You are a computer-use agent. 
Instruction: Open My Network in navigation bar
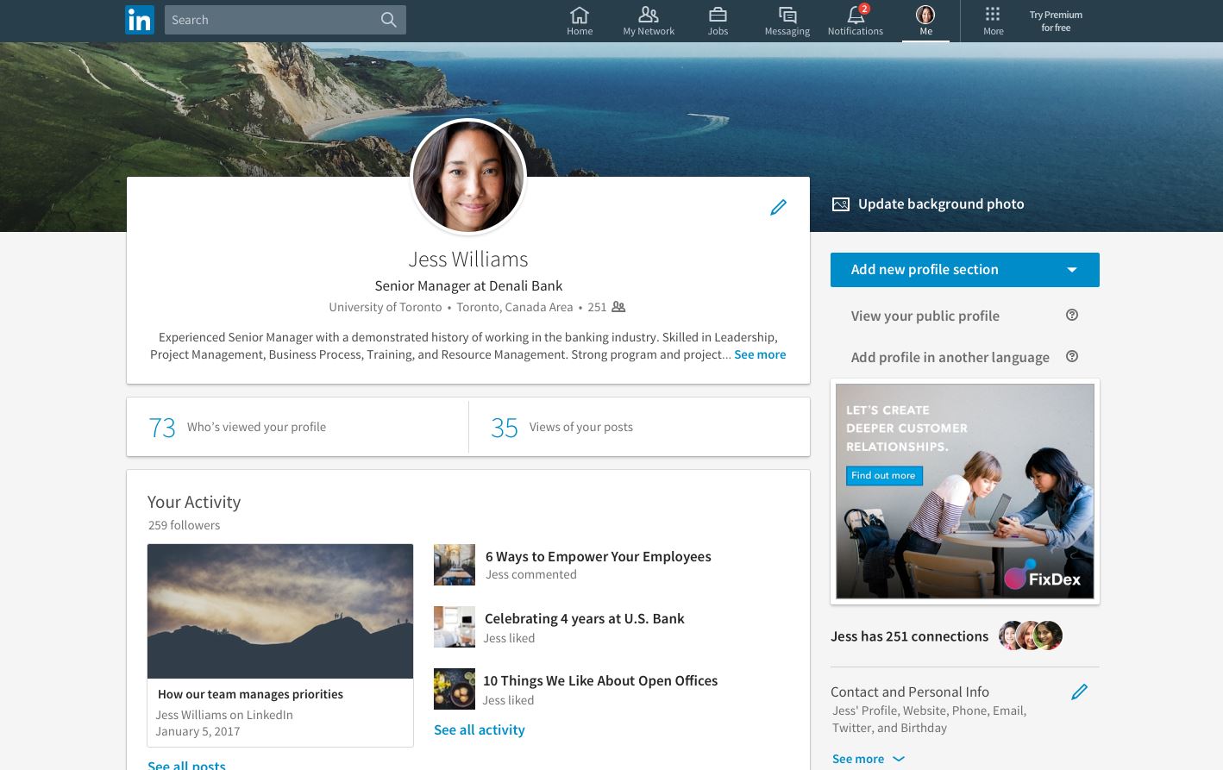click(x=649, y=20)
